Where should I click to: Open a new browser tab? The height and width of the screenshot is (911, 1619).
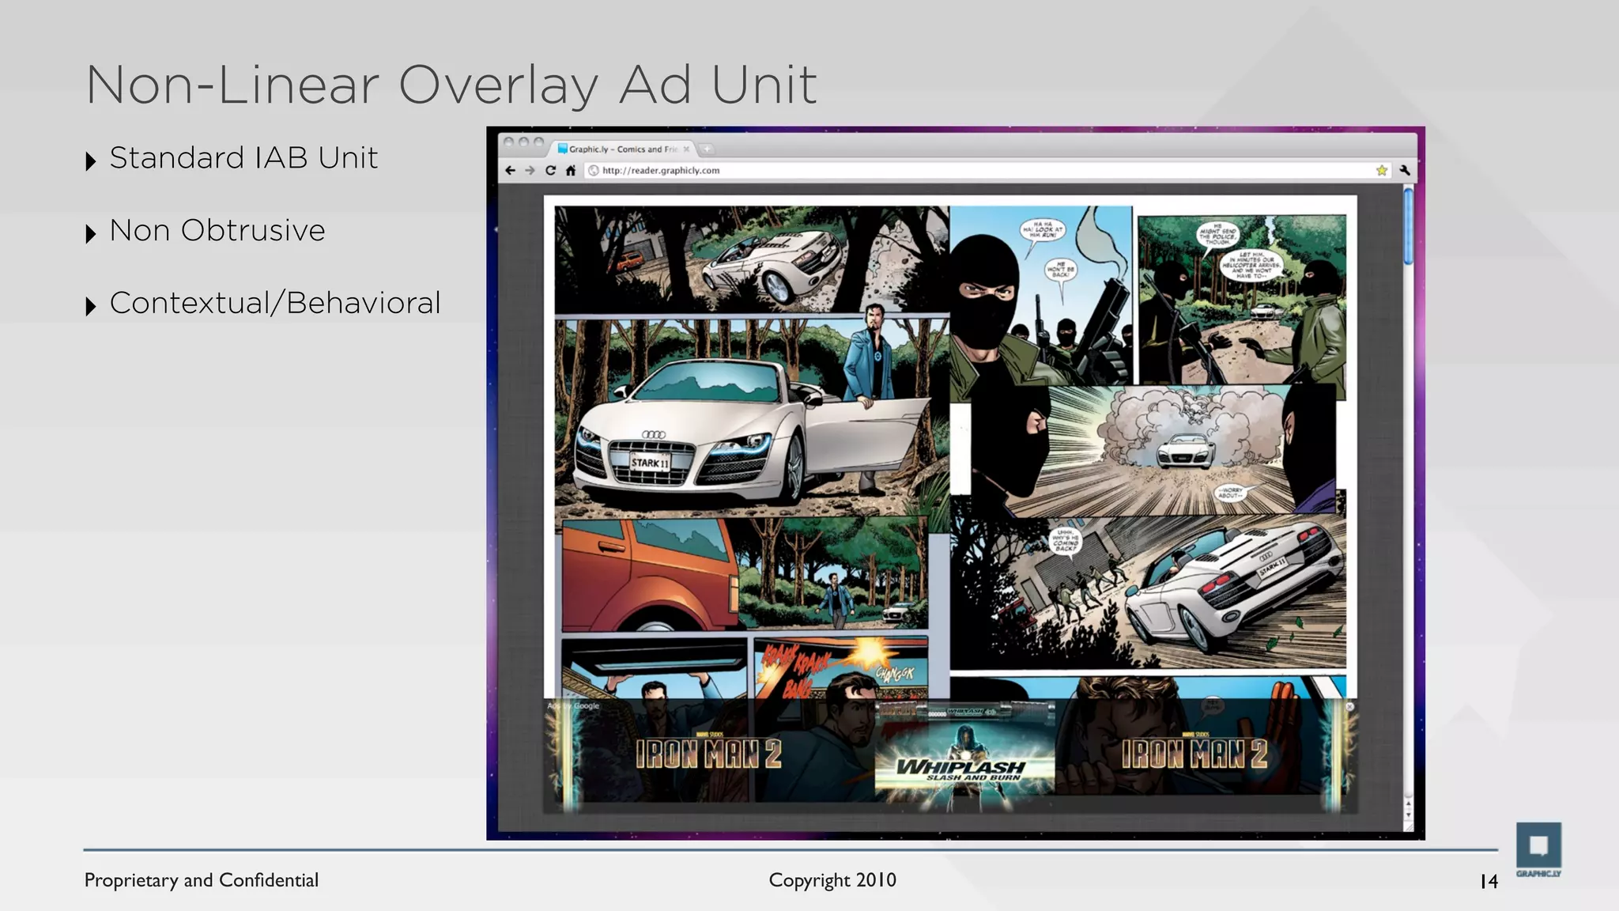(x=707, y=149)
